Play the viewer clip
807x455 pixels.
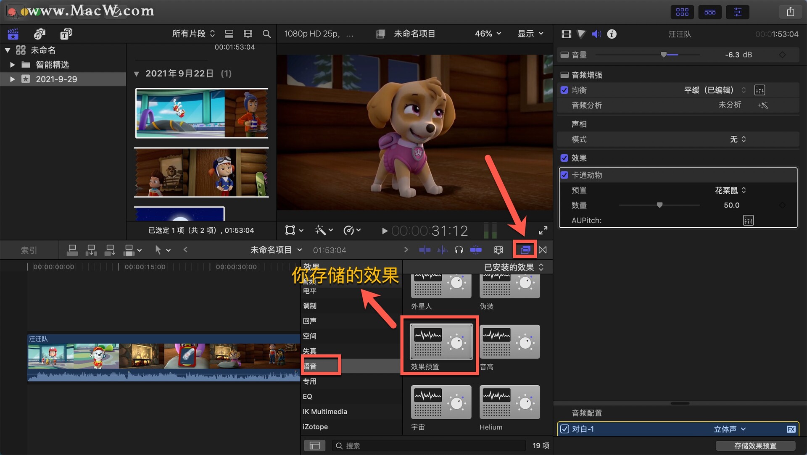[384, 231]
